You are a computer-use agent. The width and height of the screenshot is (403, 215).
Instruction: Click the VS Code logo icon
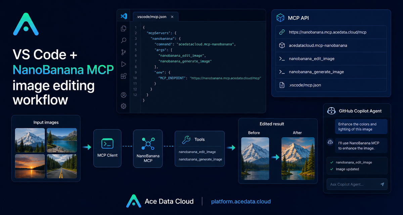(124, 16)
